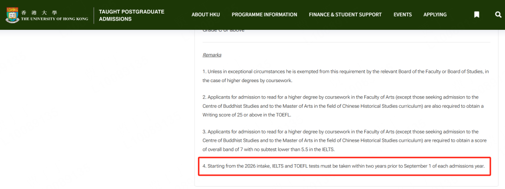Open the Applying menu
Image resolution: width=505 pixels, height=189 pixels.
435,15
